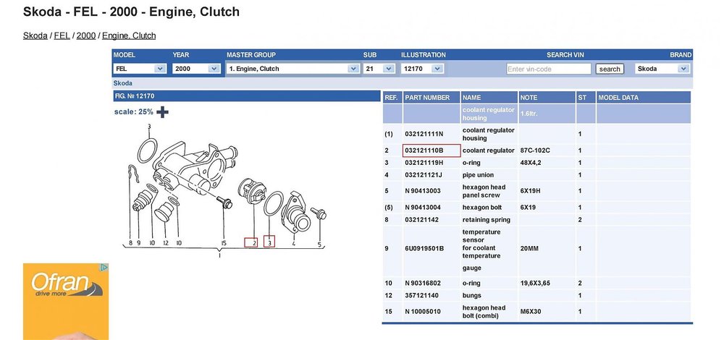The height and width of the screenshot is (340, 724).
Task: Click the plus icon to increase scale
Action: point(162,111)
